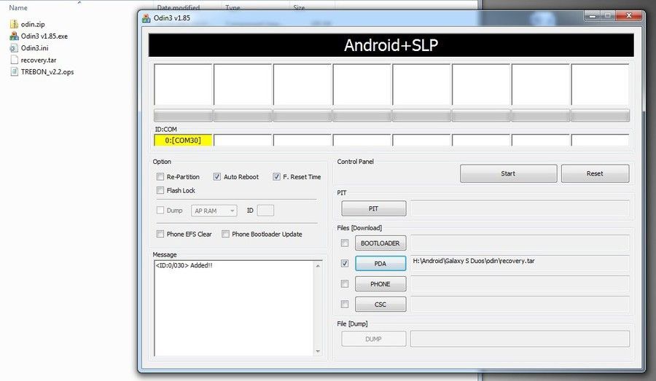The height and width of the screenshot is (381, 656).
Task: Select the odin.zip archive icon
Action: pyautogui.click(x=14, y=24)
